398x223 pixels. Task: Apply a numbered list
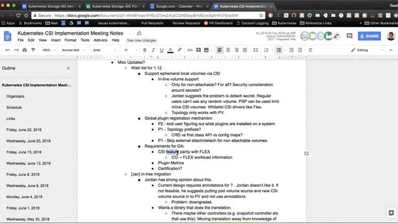(x=266, y=50)
